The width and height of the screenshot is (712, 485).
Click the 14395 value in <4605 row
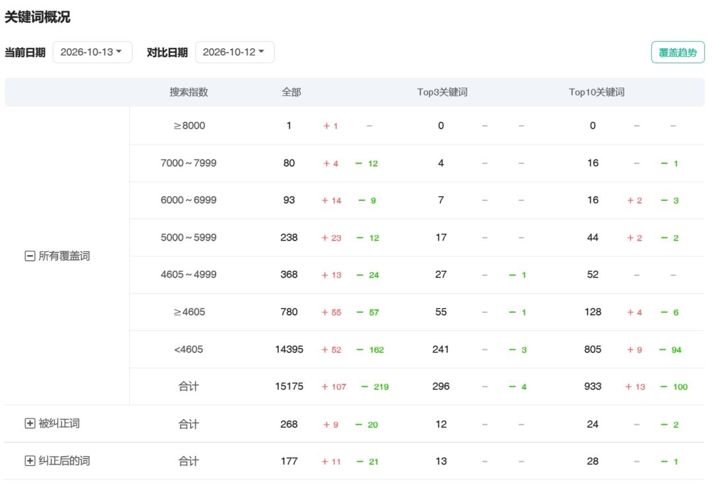point(289,349)
